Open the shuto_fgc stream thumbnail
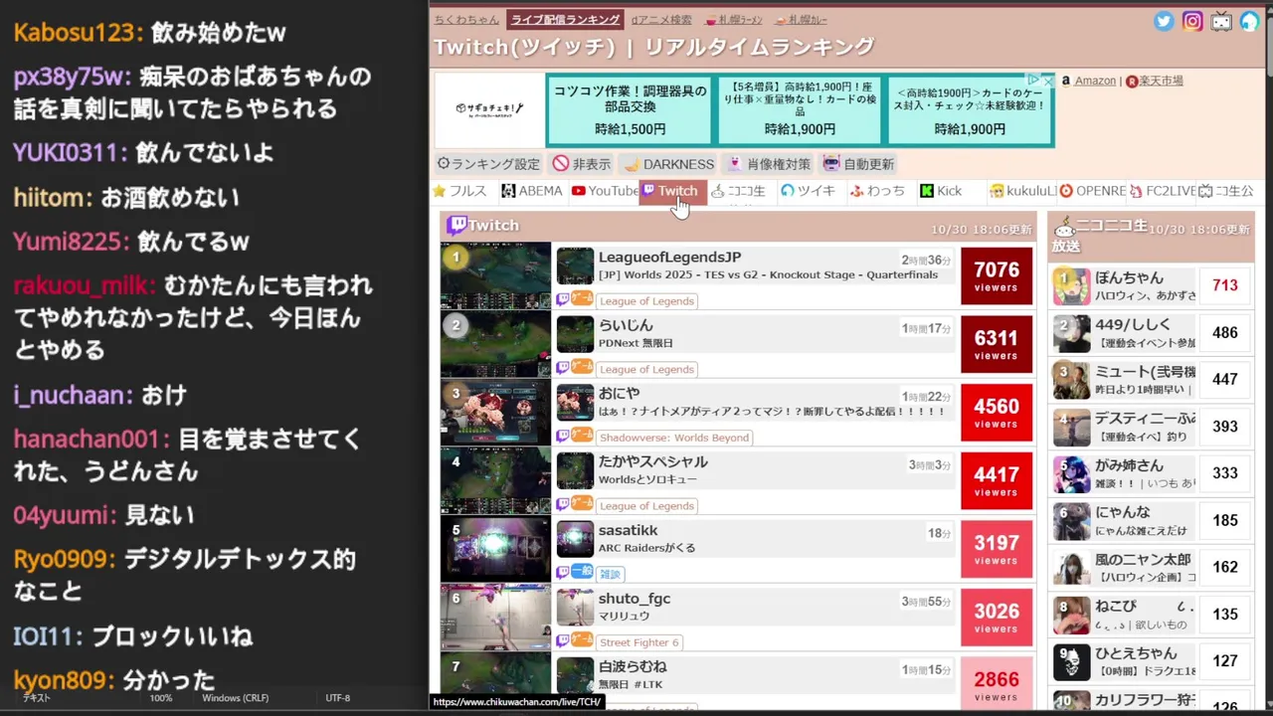The width and height of the screenshot is (1273, 716). [x=495, y=617]
